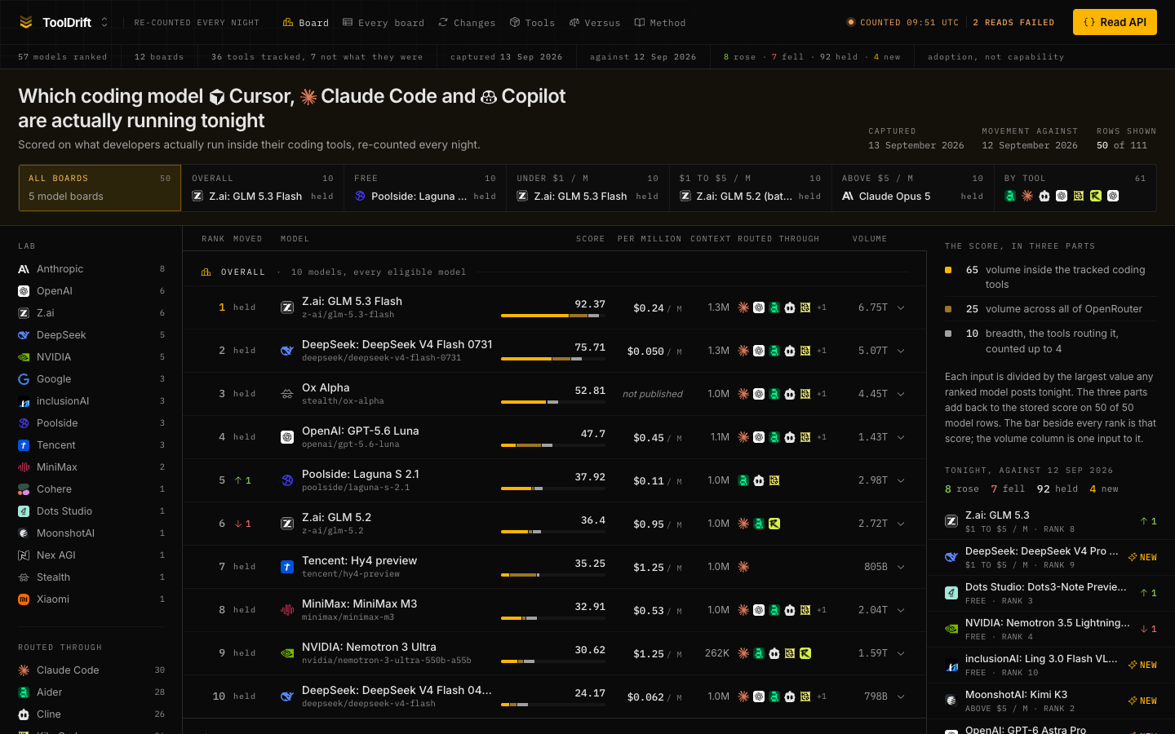Viewport: 1175px width, 734px height.
Task: Expand the Poolside Laguna S 2.1 row
Action: (x=901, y=480)
